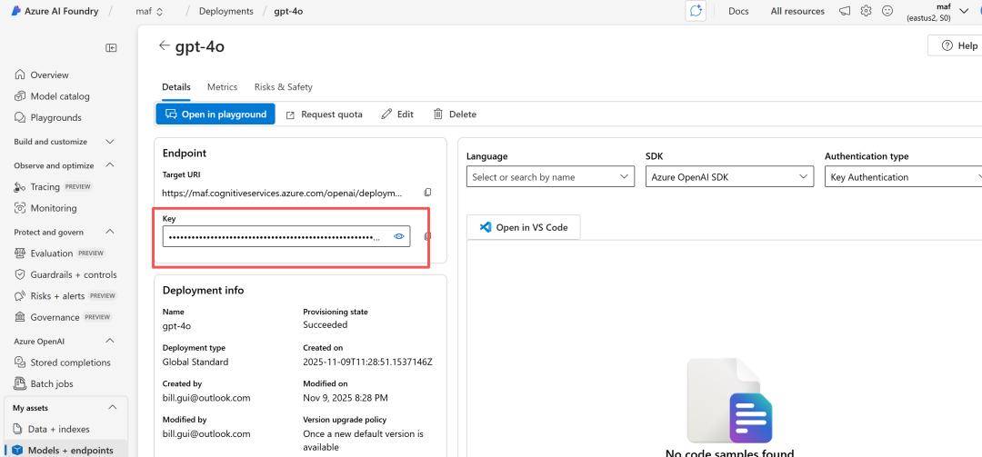The width and height of the screenshot is (982, 457).
Task: Click the Monitoring icon in sidebar
Action: click(x=20, y=208)
